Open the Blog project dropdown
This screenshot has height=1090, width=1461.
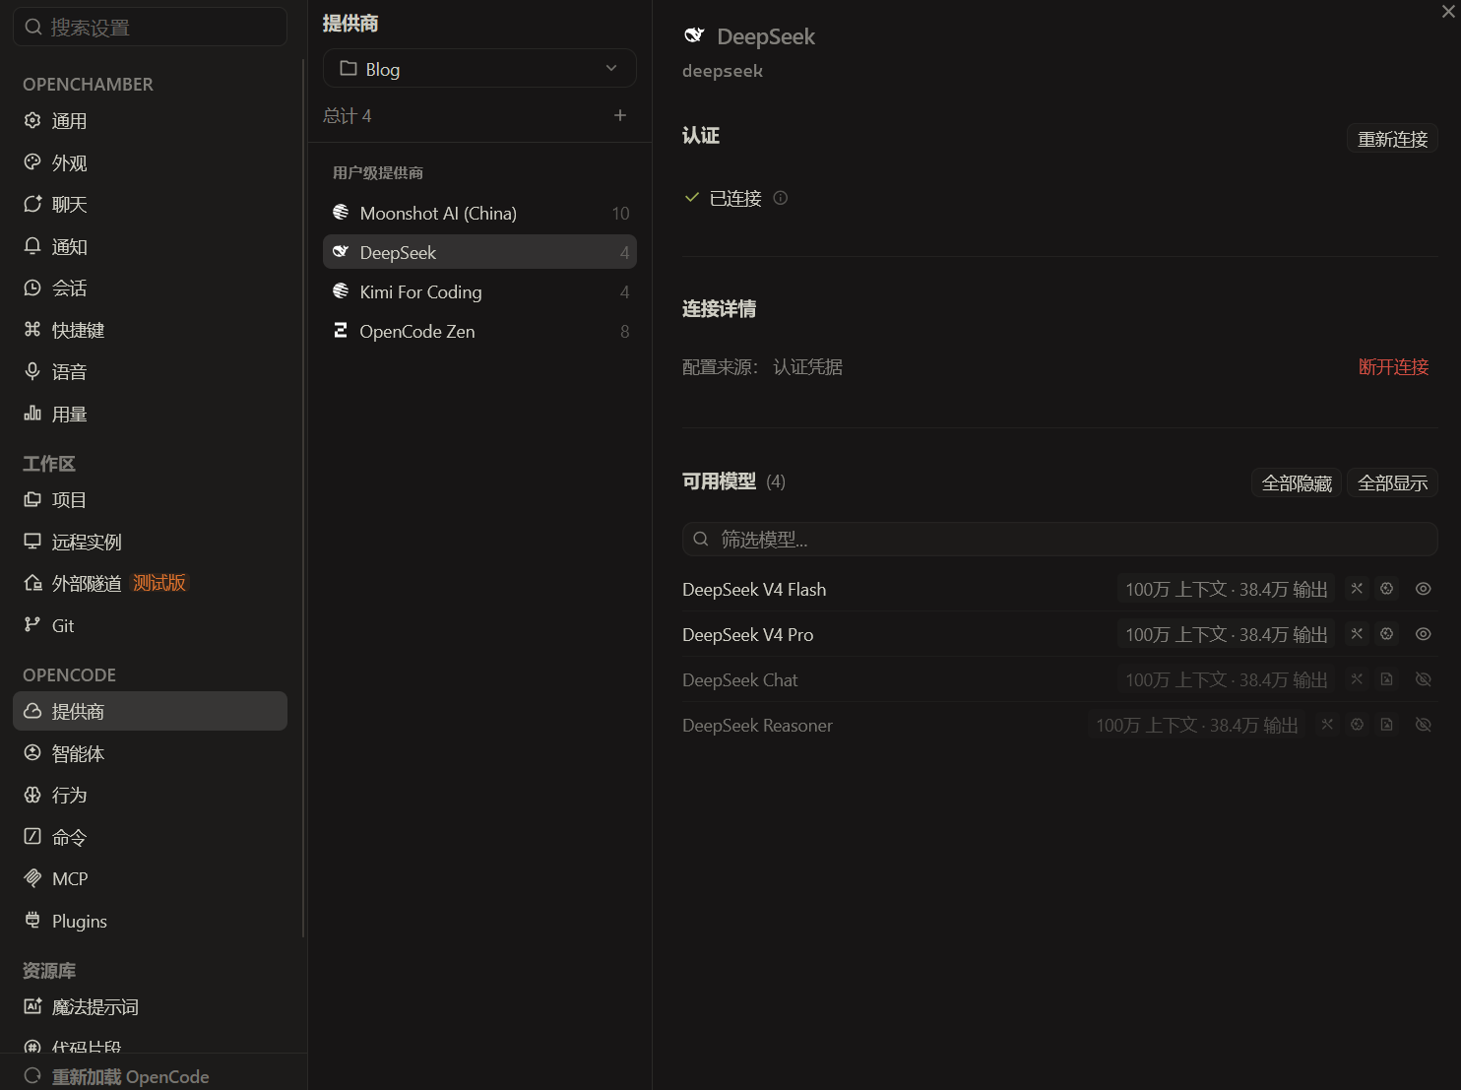[x=479, y=69]
